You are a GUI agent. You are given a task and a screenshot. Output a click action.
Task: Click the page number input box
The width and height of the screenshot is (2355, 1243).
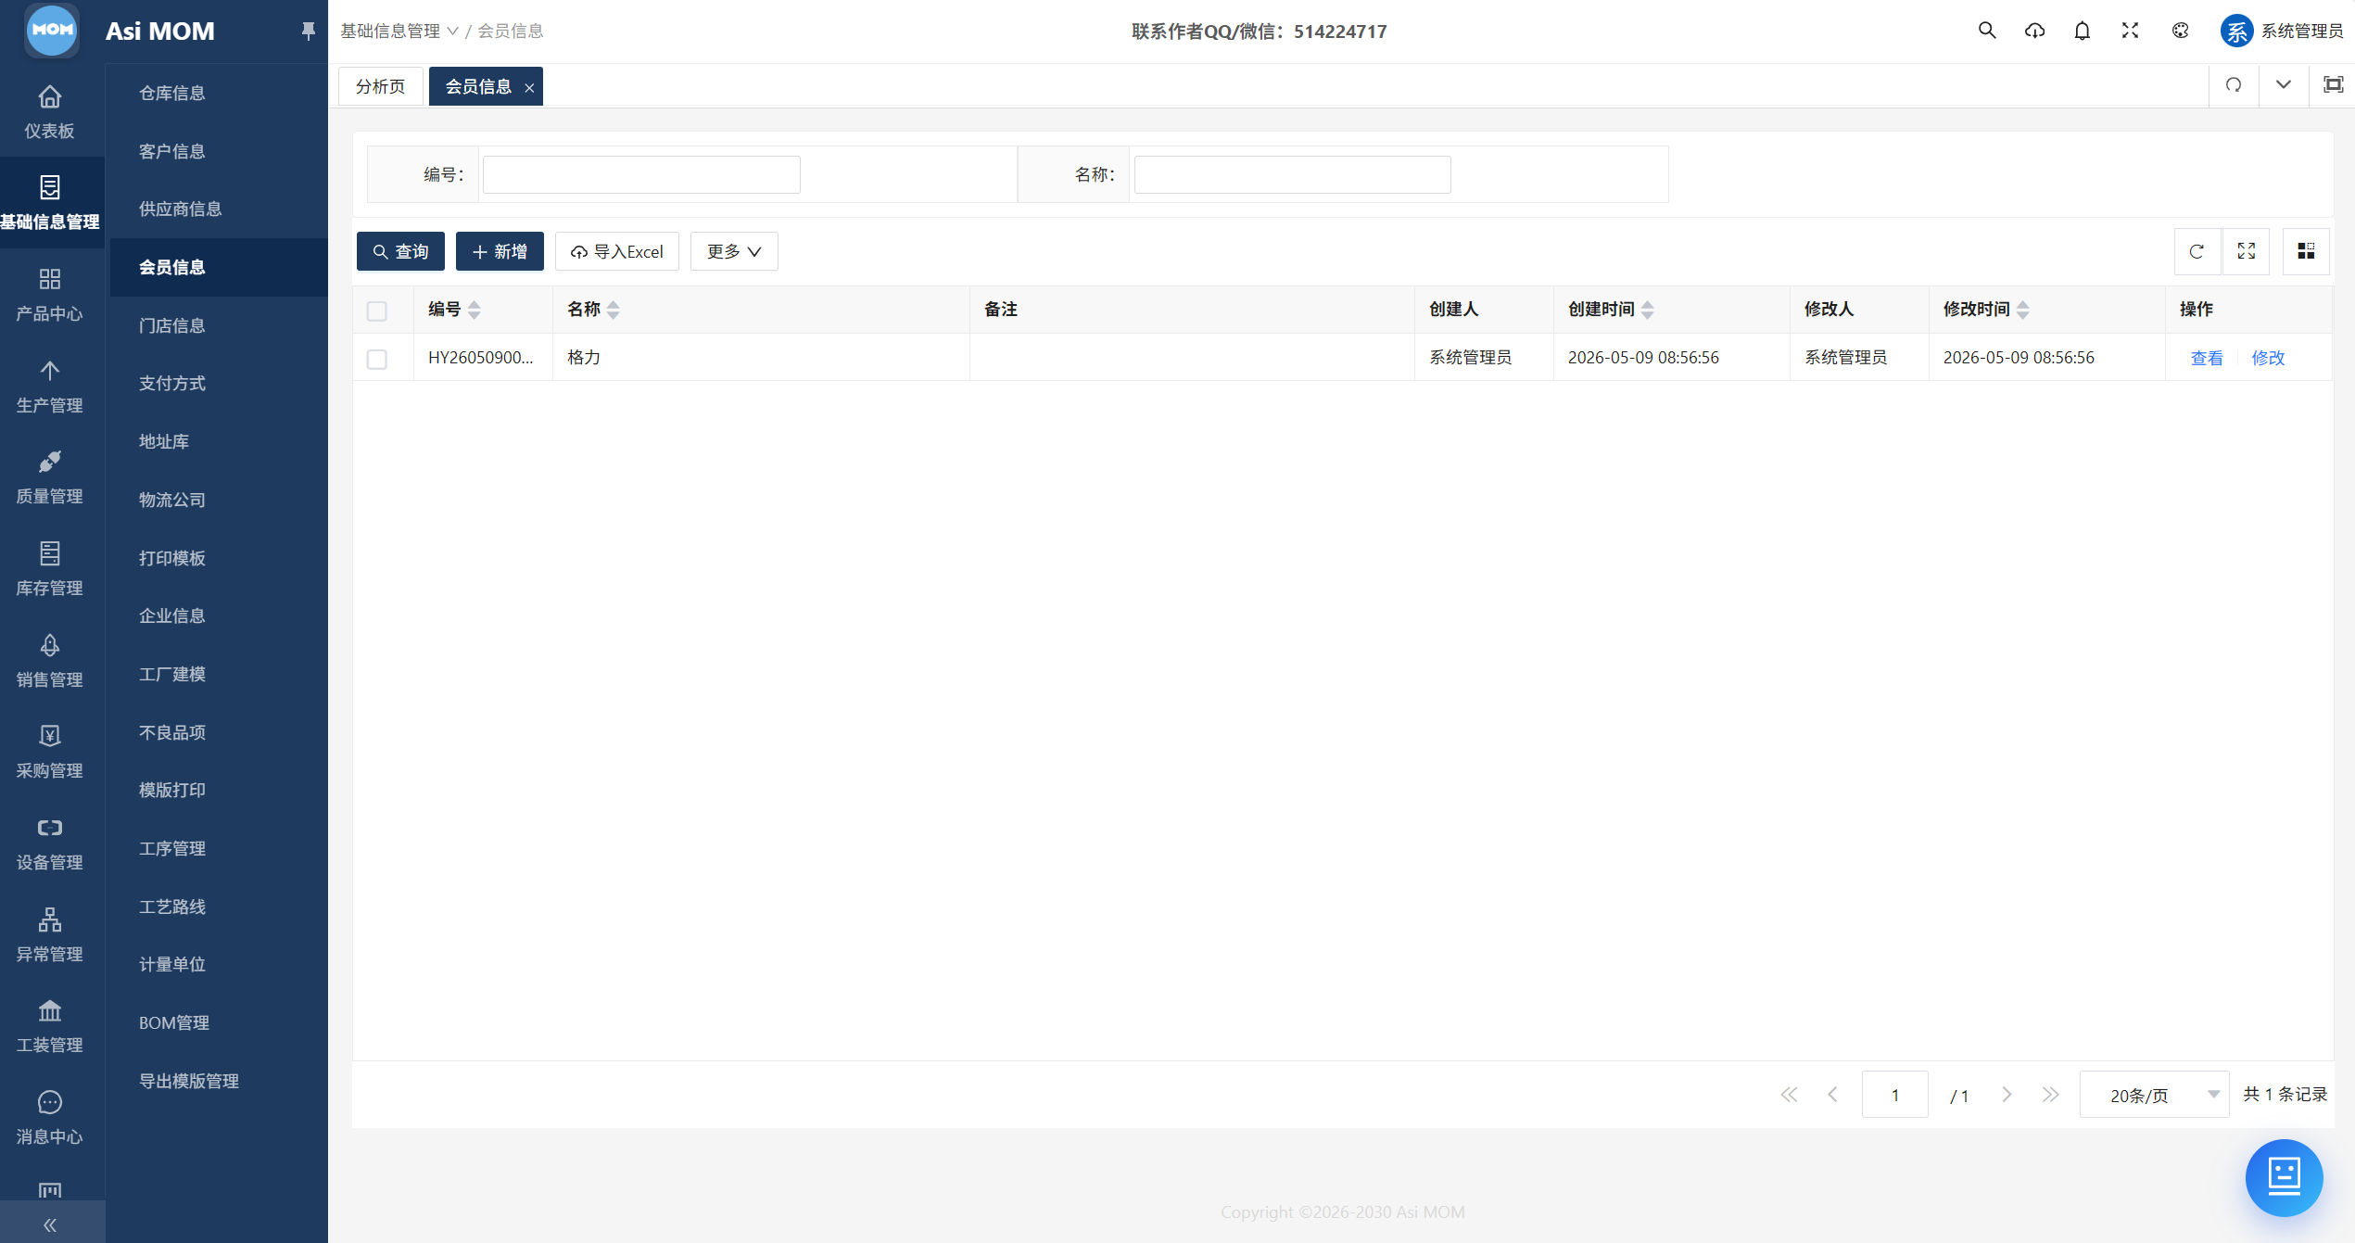pos(1895,1095)
